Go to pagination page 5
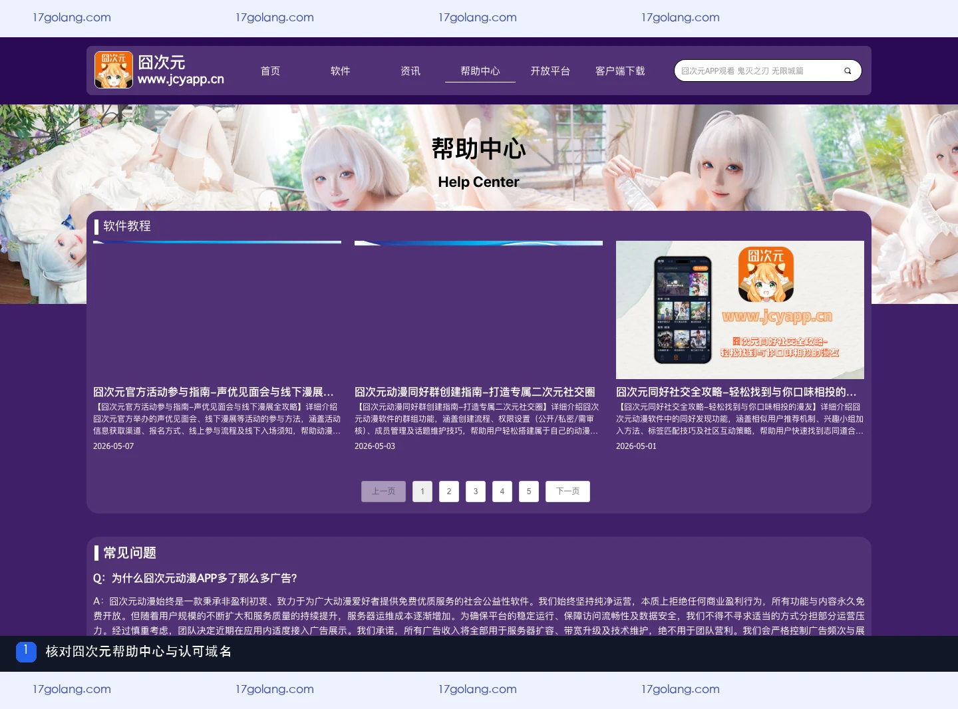 529,492
